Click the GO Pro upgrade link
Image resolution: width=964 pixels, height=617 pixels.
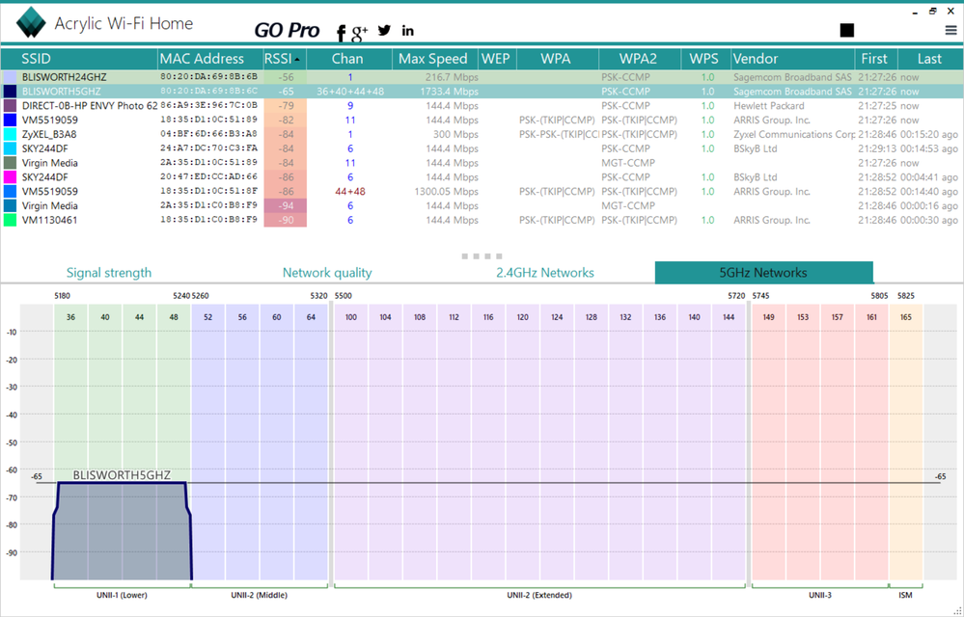point(287,31)
